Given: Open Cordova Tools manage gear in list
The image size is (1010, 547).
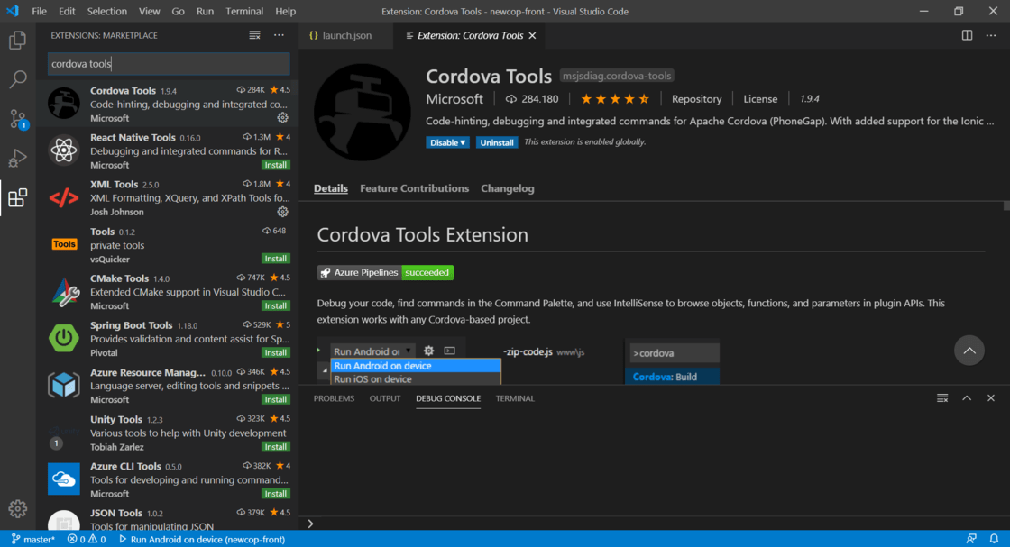Looking at the screenshot, I should pos(283,118).
